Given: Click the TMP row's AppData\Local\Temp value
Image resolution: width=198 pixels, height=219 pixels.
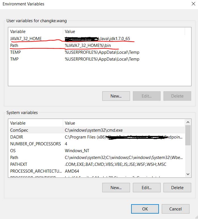Looking at the screenshot, I should (102, 59).
